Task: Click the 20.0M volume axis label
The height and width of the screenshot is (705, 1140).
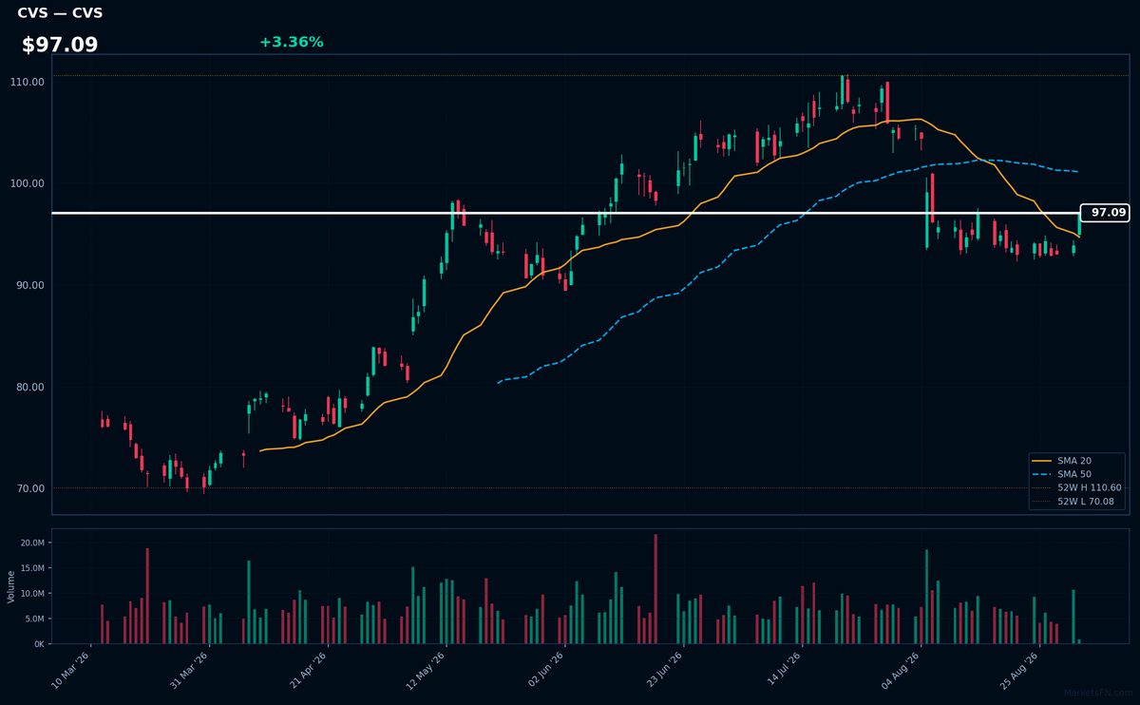Action: pos(33,543)
